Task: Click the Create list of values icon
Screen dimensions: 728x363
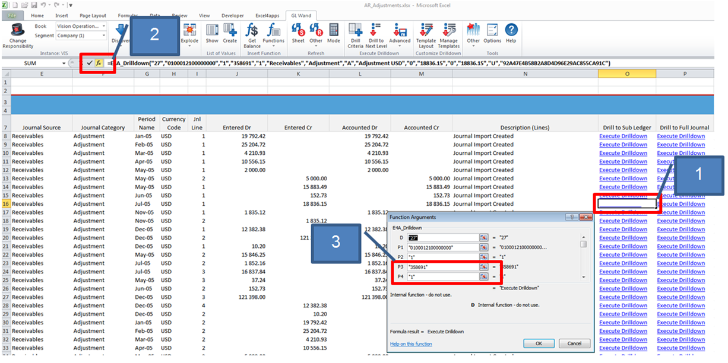Action: tap(230, 30)
